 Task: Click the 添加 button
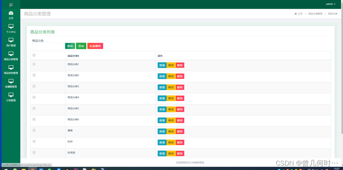81,46
